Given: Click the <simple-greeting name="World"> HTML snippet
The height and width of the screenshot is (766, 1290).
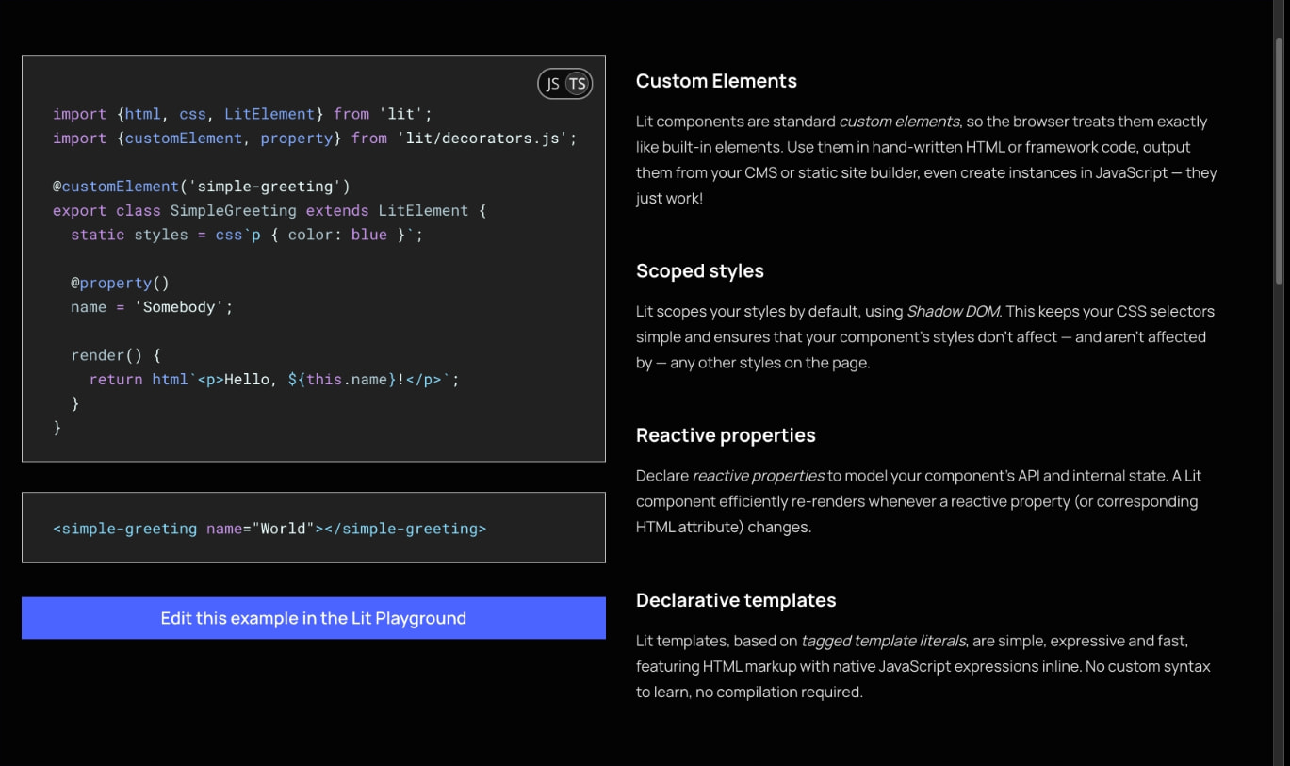Looking at the screenshot, I should click(x=269, y=529).
